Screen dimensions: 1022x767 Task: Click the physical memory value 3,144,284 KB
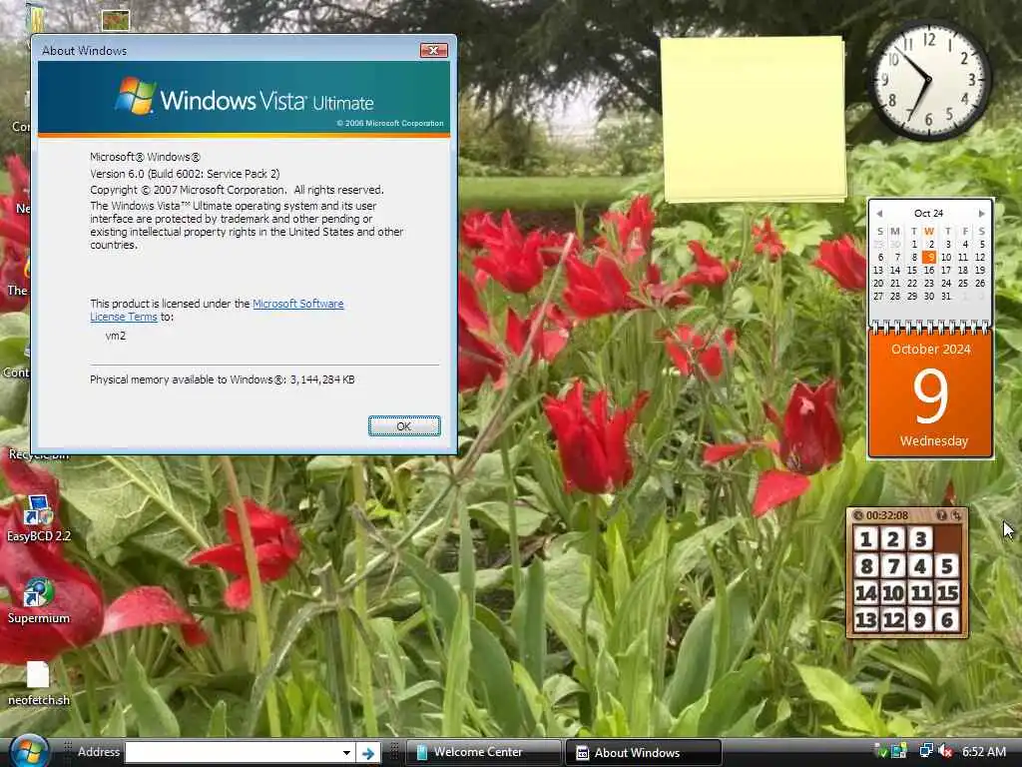322,380
